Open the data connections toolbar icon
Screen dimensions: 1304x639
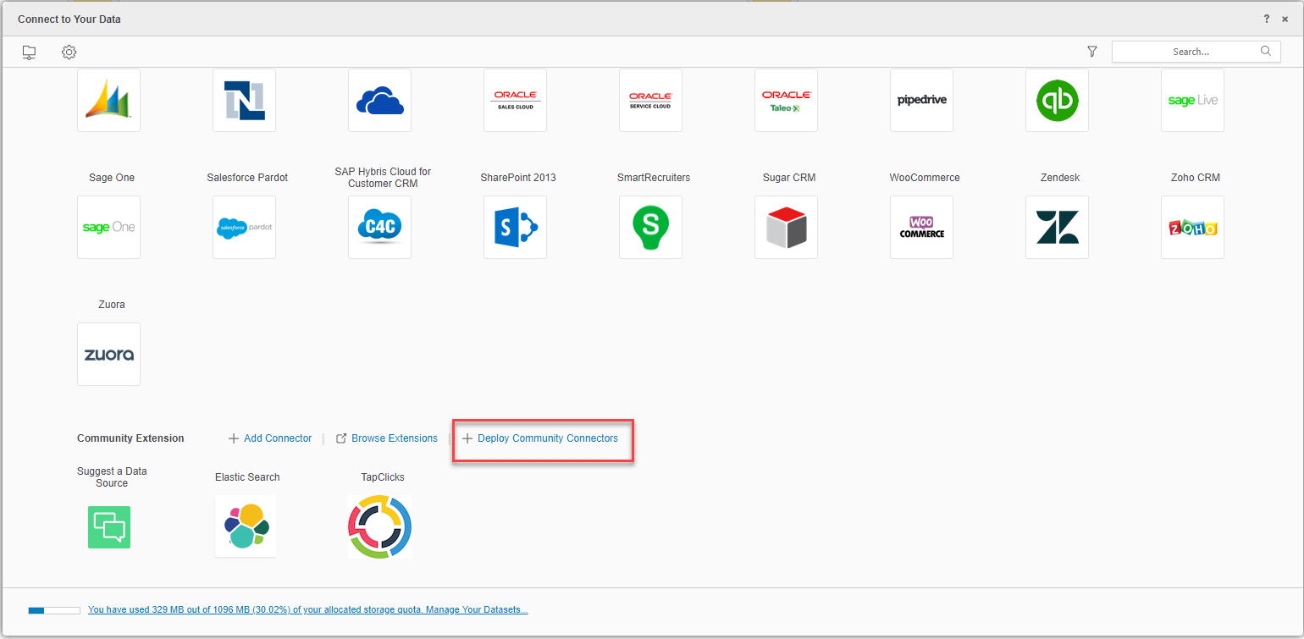point(29,52)
